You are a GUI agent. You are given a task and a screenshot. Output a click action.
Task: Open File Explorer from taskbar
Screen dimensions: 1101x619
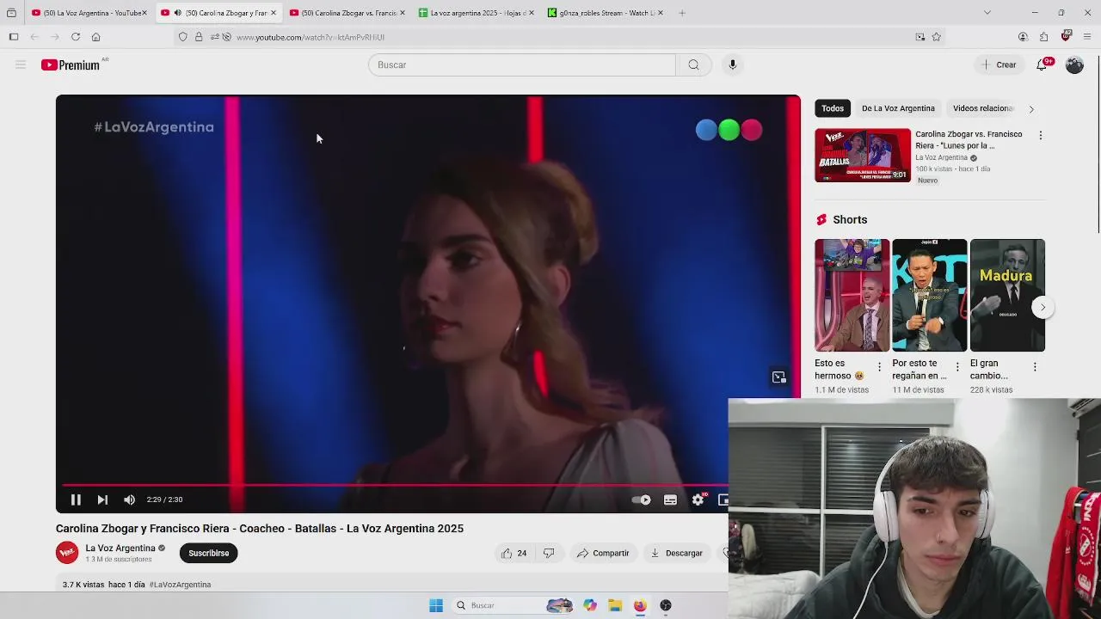615,605
